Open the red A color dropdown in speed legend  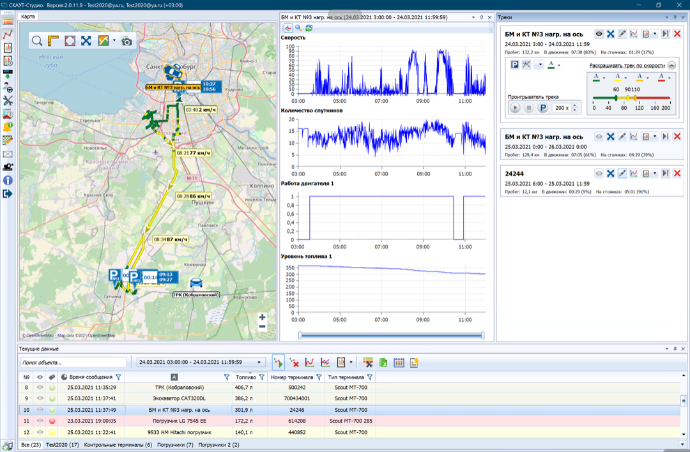click(669, 78)
